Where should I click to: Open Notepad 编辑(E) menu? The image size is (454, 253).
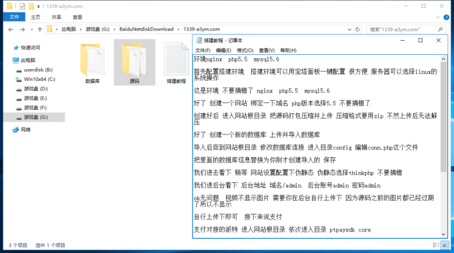click(223, 50)
